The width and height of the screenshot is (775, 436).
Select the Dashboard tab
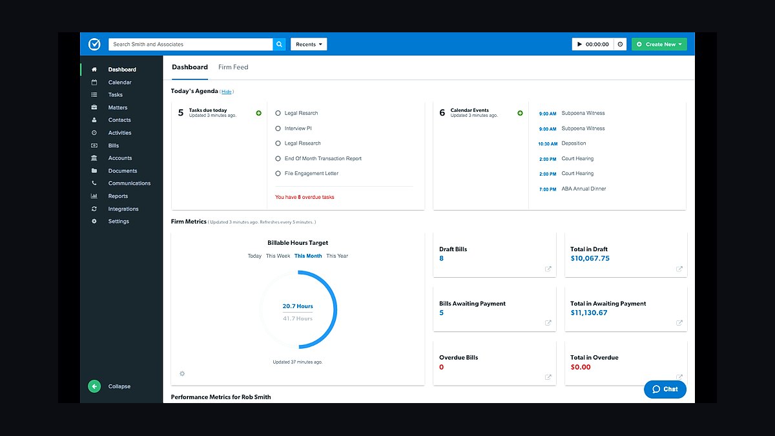point(190,67)
